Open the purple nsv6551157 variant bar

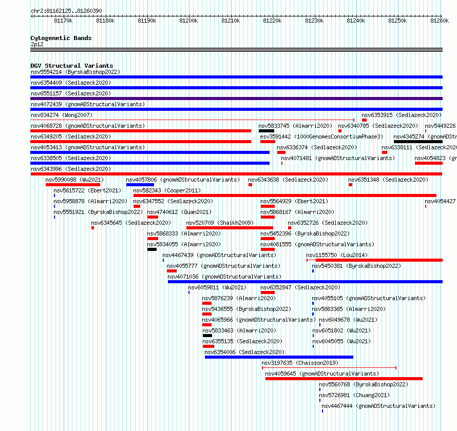236,99
